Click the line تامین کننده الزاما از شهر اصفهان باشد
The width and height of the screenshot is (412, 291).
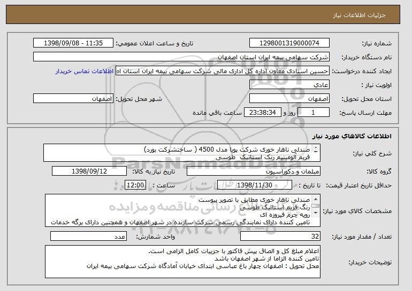pyautogui.click(x=266, y=259)
